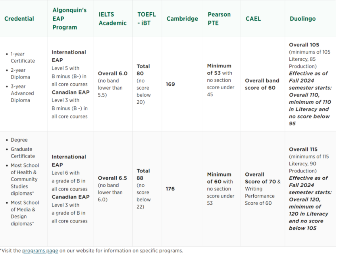This screenshot has width=339, height=259.
Task: Click the TOEFL - iBT header
Action: pyautogui.click(x=146, y=19)
